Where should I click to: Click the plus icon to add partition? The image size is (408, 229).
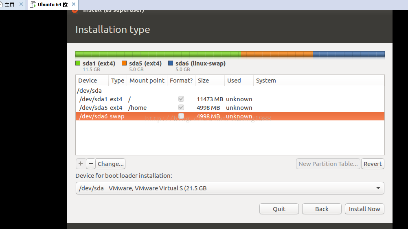point(81,164)
